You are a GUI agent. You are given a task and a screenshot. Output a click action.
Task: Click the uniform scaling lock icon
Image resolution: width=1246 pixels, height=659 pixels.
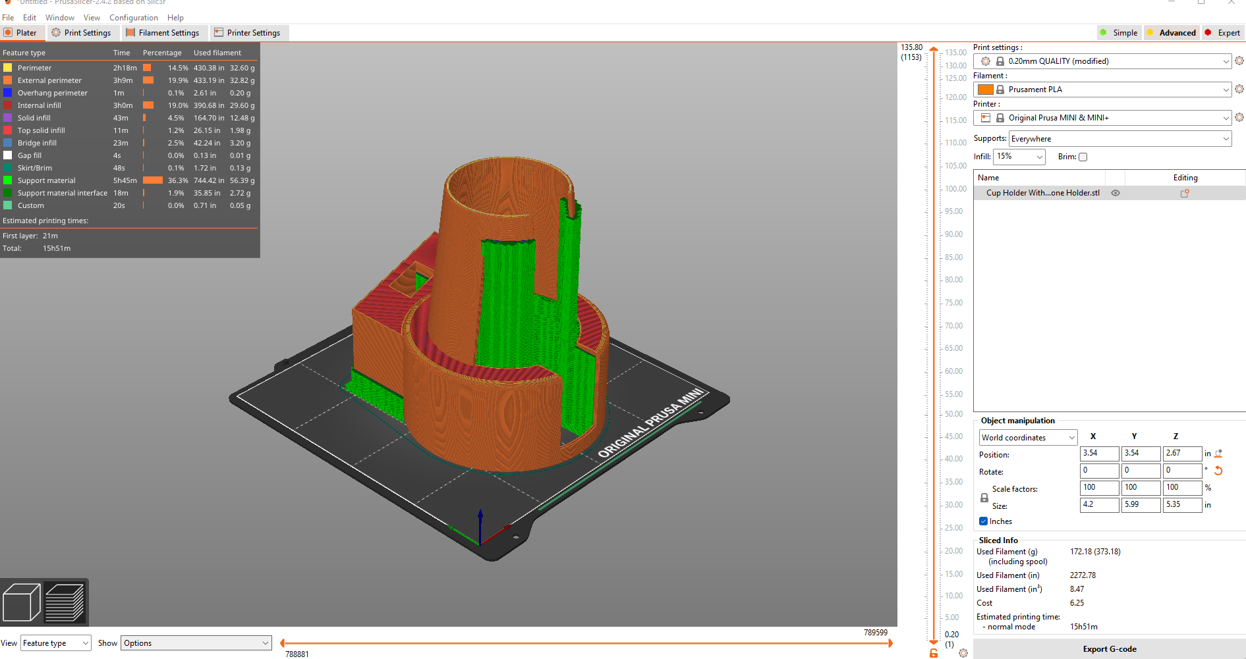point(983,497)
